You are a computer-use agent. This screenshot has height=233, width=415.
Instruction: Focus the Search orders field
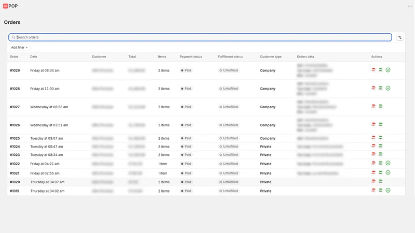pyautogui.click(x=200, y=37)
